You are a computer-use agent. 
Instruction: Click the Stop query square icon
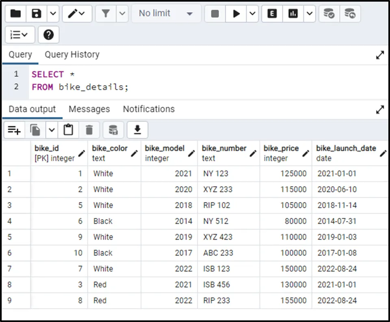(x=215, y=14)
